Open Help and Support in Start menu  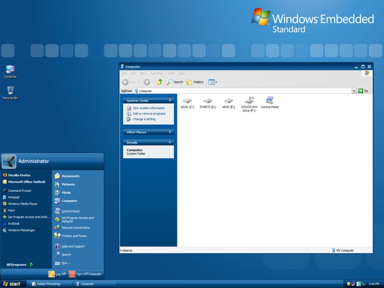(x=70, y=246)
